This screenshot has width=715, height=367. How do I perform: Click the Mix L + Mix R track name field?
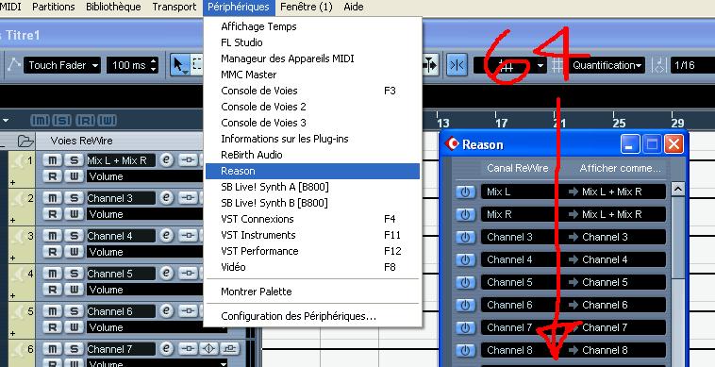121,160
